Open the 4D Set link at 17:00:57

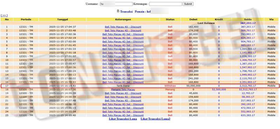point(123,60)
